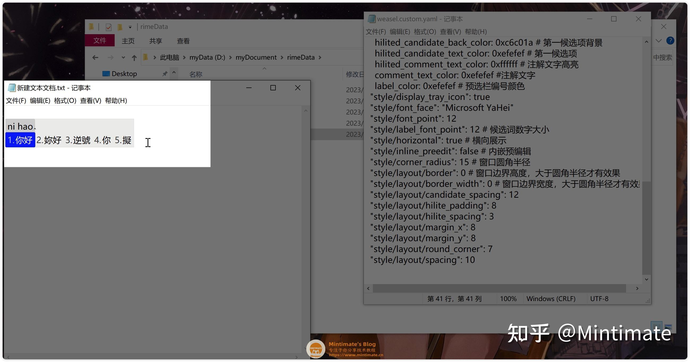Click the pin icon beside Desktop

[x=165, y=74]
